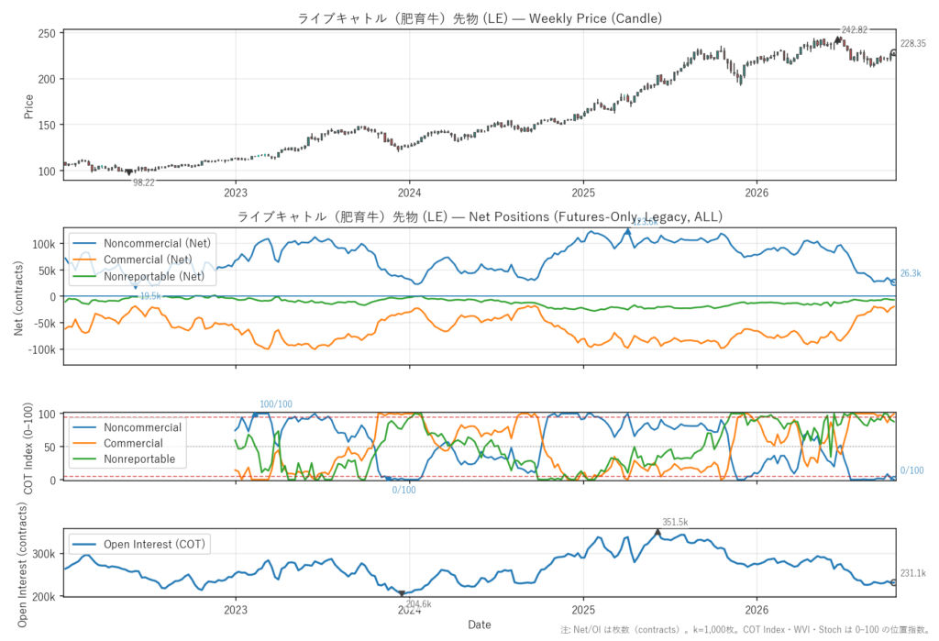Click the "Open Interest (contracts)" y-axis label

click(x=22, y=564)
